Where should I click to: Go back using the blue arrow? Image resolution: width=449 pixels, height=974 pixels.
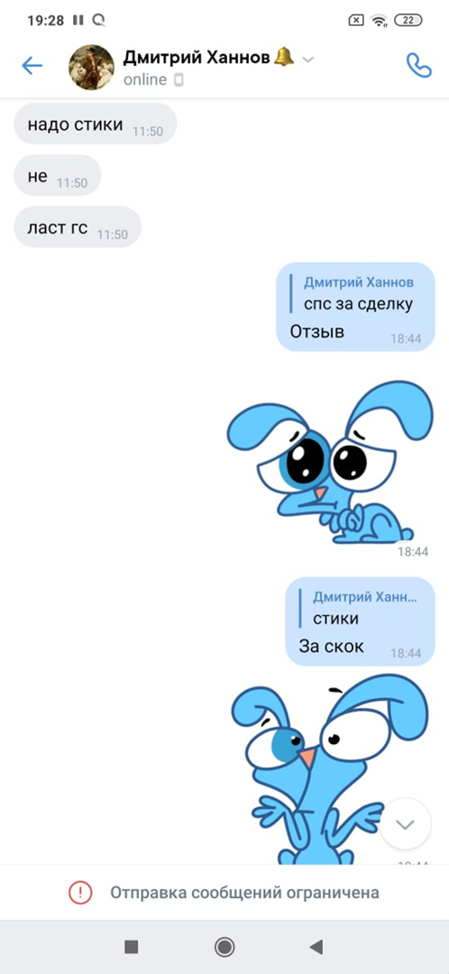click(x=32, y=66)
